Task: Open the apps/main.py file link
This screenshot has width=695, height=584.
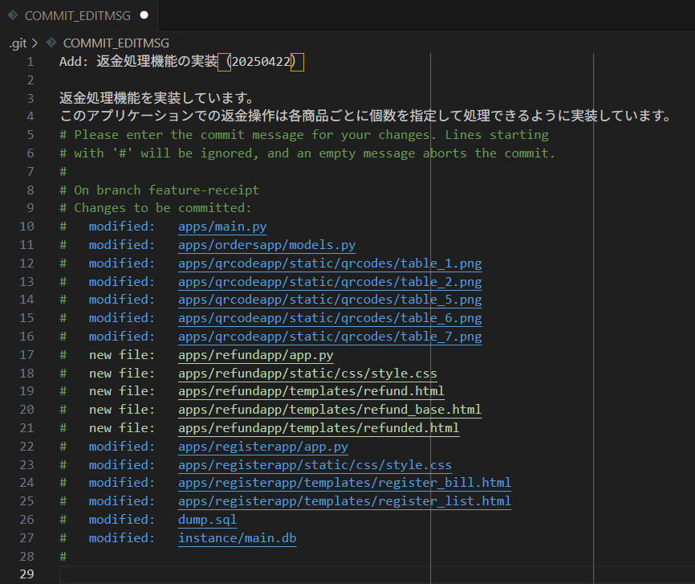Action: point(222,227)
